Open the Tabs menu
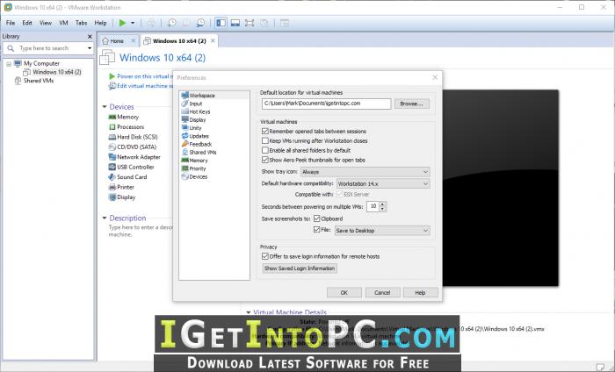 pyautogui.click(x=81, y=23)
